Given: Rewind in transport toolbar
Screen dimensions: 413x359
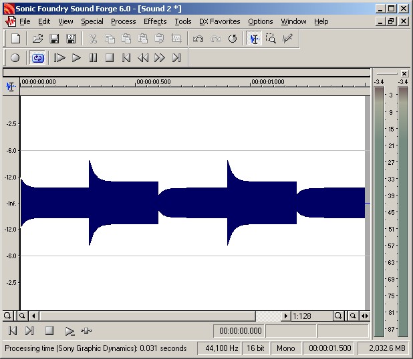Looking at the screenshot, I should 143,57.
